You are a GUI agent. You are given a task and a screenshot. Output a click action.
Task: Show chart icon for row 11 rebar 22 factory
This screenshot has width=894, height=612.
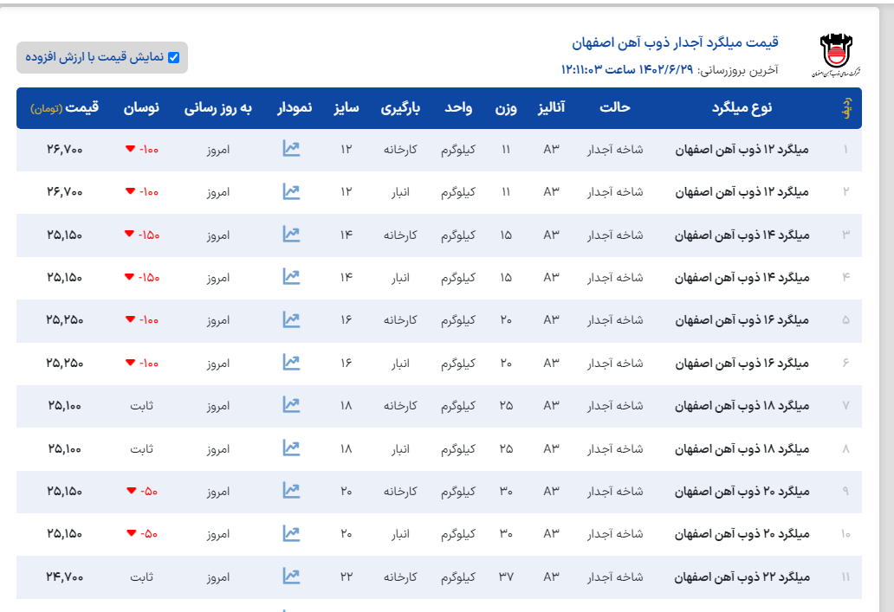pyautogui.click(x=291, y=576)
